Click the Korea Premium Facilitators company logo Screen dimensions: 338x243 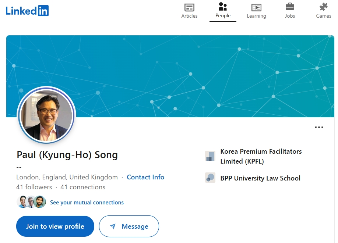point(210,156)
